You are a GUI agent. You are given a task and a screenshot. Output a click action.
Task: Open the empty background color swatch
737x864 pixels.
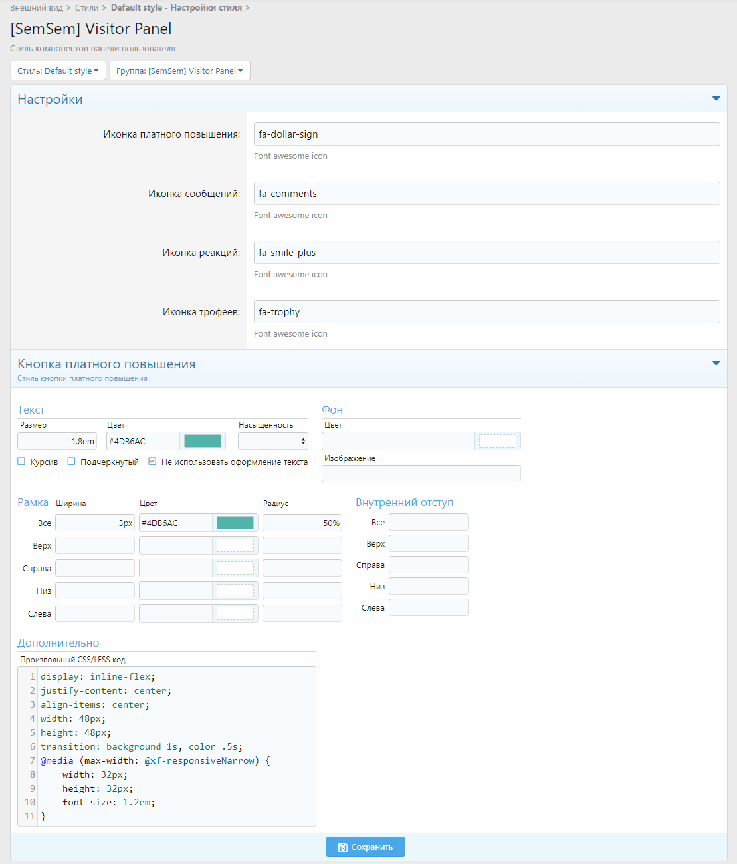coord(497,441)
